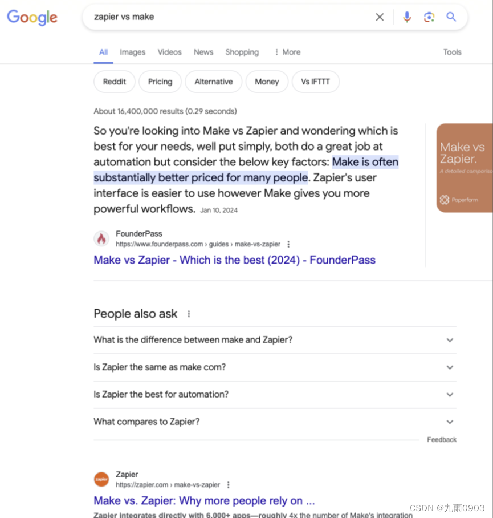Click the Google logo

[32, 18]
